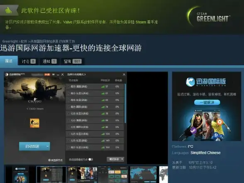Open the 通知 tab with 1 count
This screenshot has width=244, height=183.
click(50, 61)
